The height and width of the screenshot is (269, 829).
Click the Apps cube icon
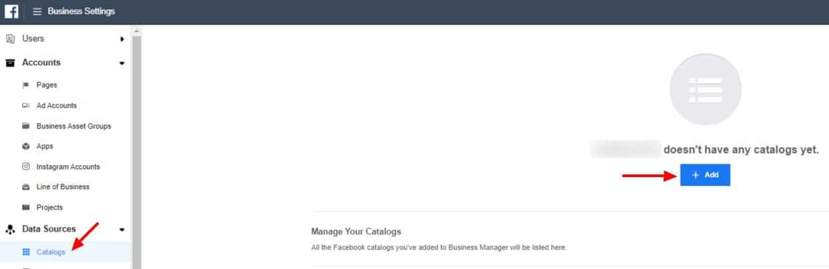[x=26, y=146]
